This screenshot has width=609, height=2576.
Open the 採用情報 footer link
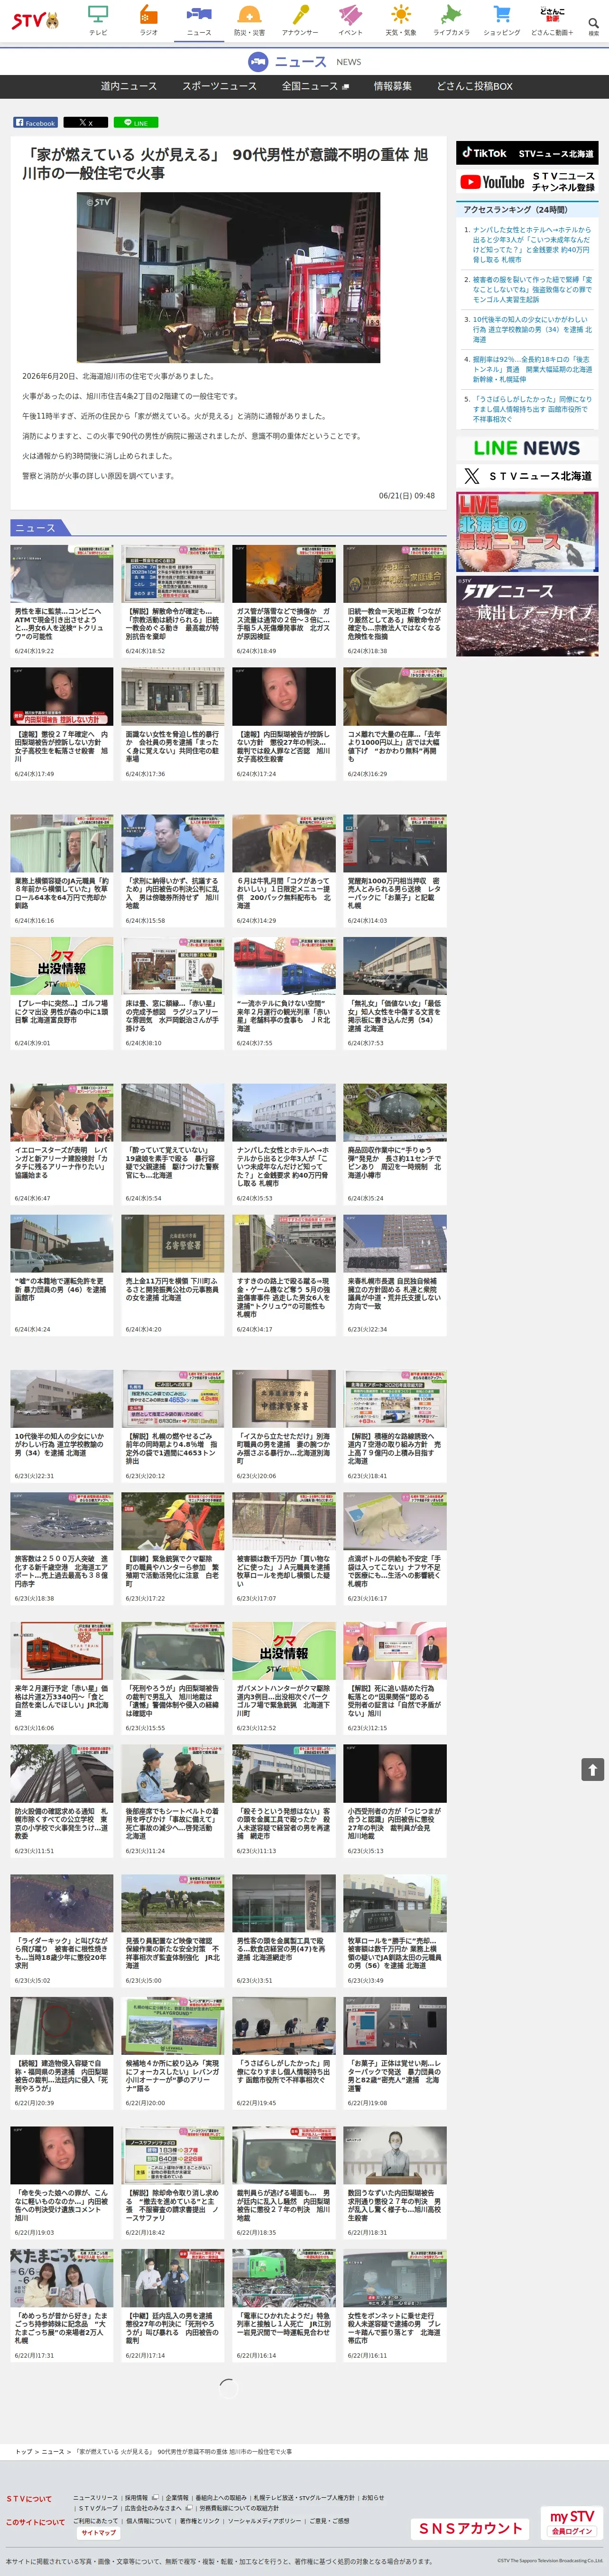pyautogui.click(x=136, y=2497)
